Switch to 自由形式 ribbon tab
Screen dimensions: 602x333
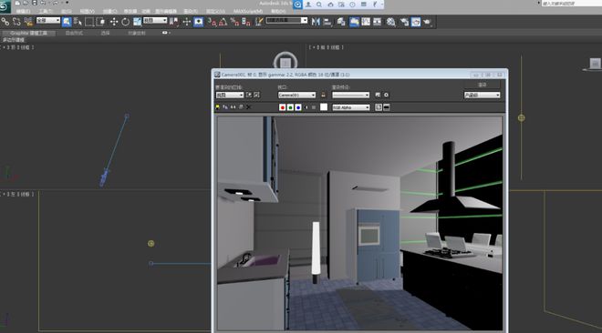(74, 34)
